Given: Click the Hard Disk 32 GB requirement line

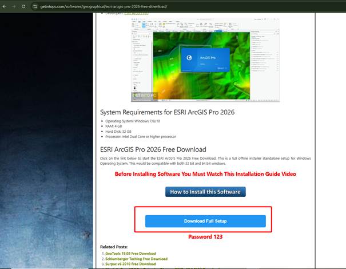Looking at the screenshot, I should pos(122,131).
